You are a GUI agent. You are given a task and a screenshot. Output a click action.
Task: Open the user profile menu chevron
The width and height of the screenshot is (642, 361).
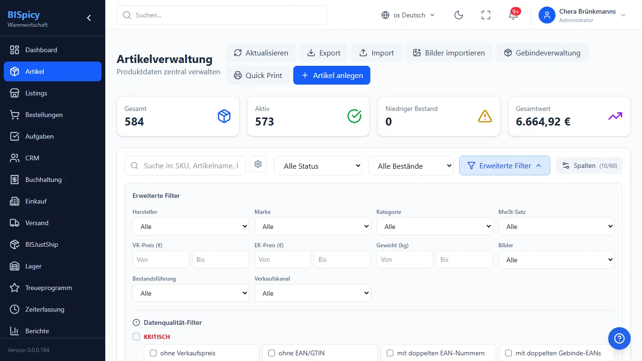(x=623, y=15)
